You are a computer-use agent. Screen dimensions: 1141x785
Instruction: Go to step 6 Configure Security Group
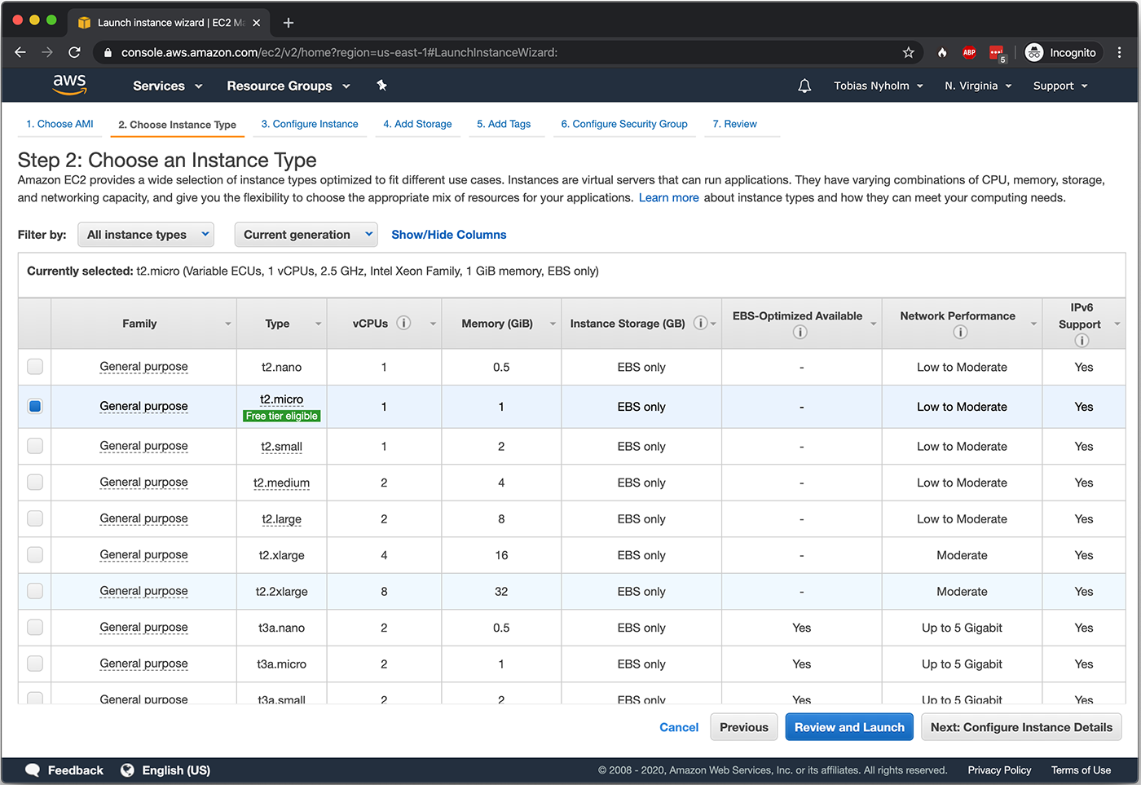tap(624, 124)
